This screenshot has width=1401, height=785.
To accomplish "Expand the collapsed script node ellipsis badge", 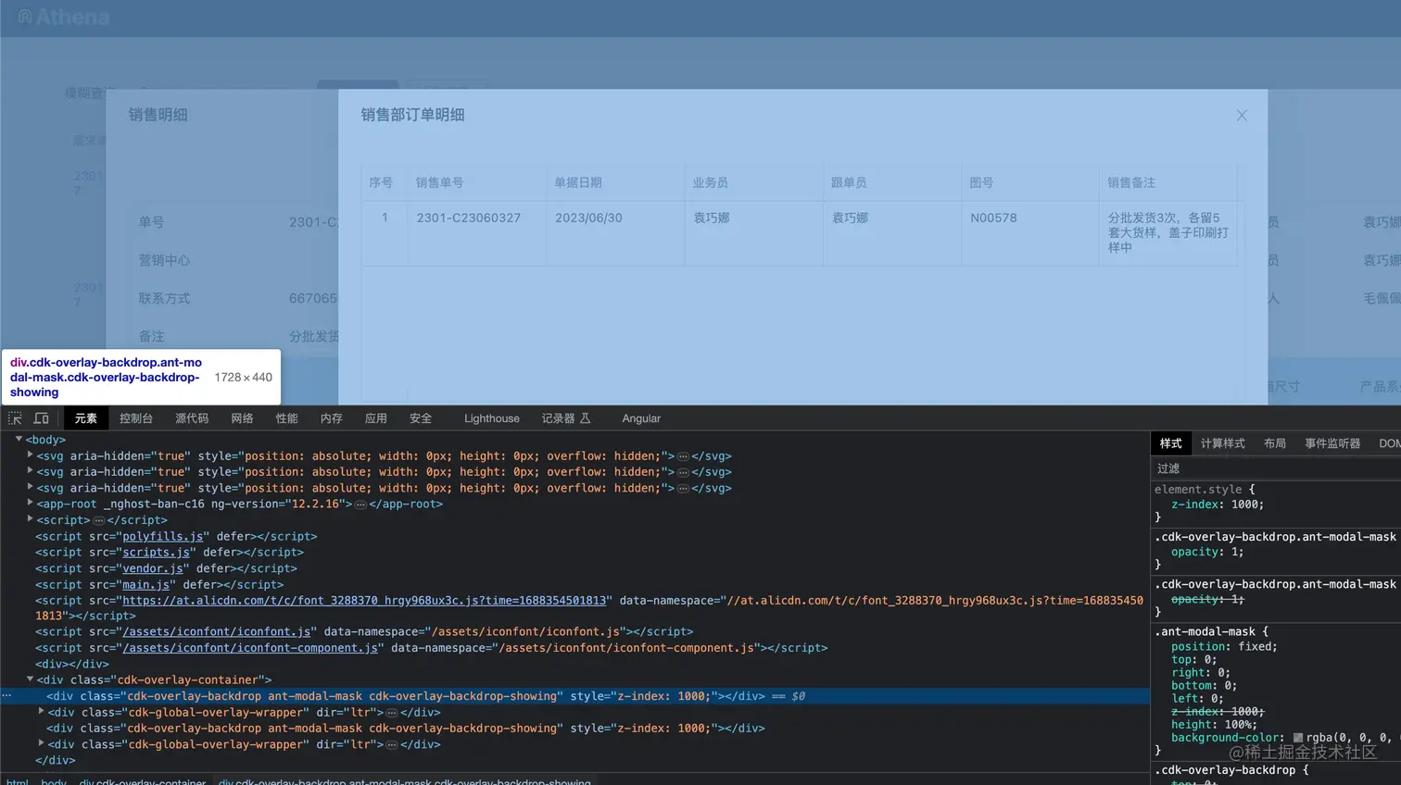I will coord(98,520).
